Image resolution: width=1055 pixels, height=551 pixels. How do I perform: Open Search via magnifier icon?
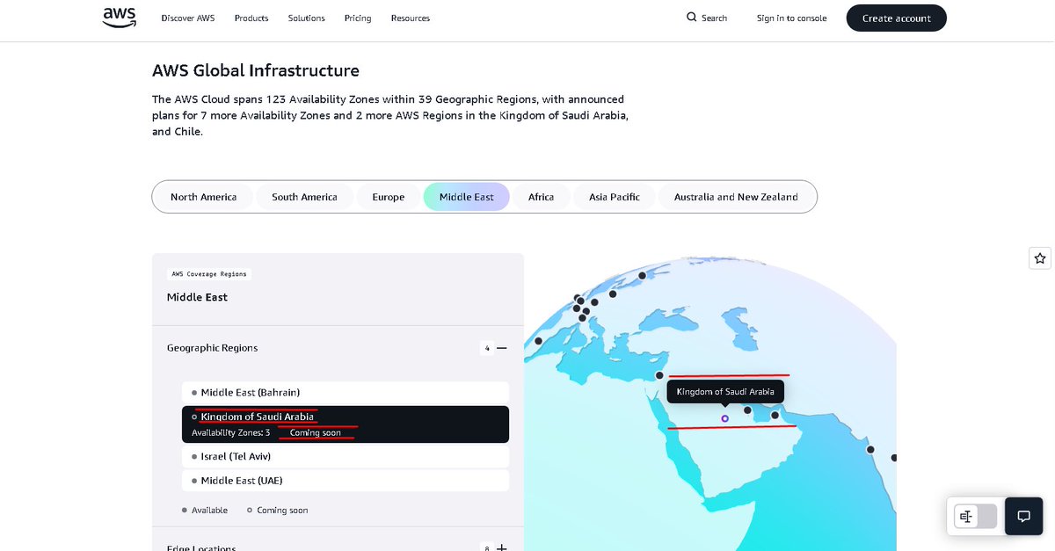pyautogui.click(x=692, y=18)
